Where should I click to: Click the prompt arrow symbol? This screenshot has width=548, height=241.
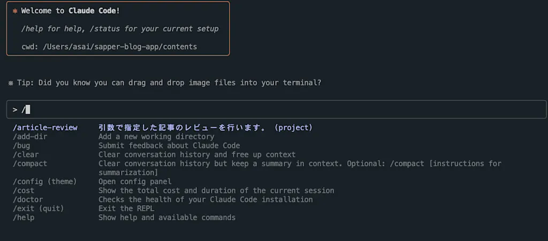(15, 110)
